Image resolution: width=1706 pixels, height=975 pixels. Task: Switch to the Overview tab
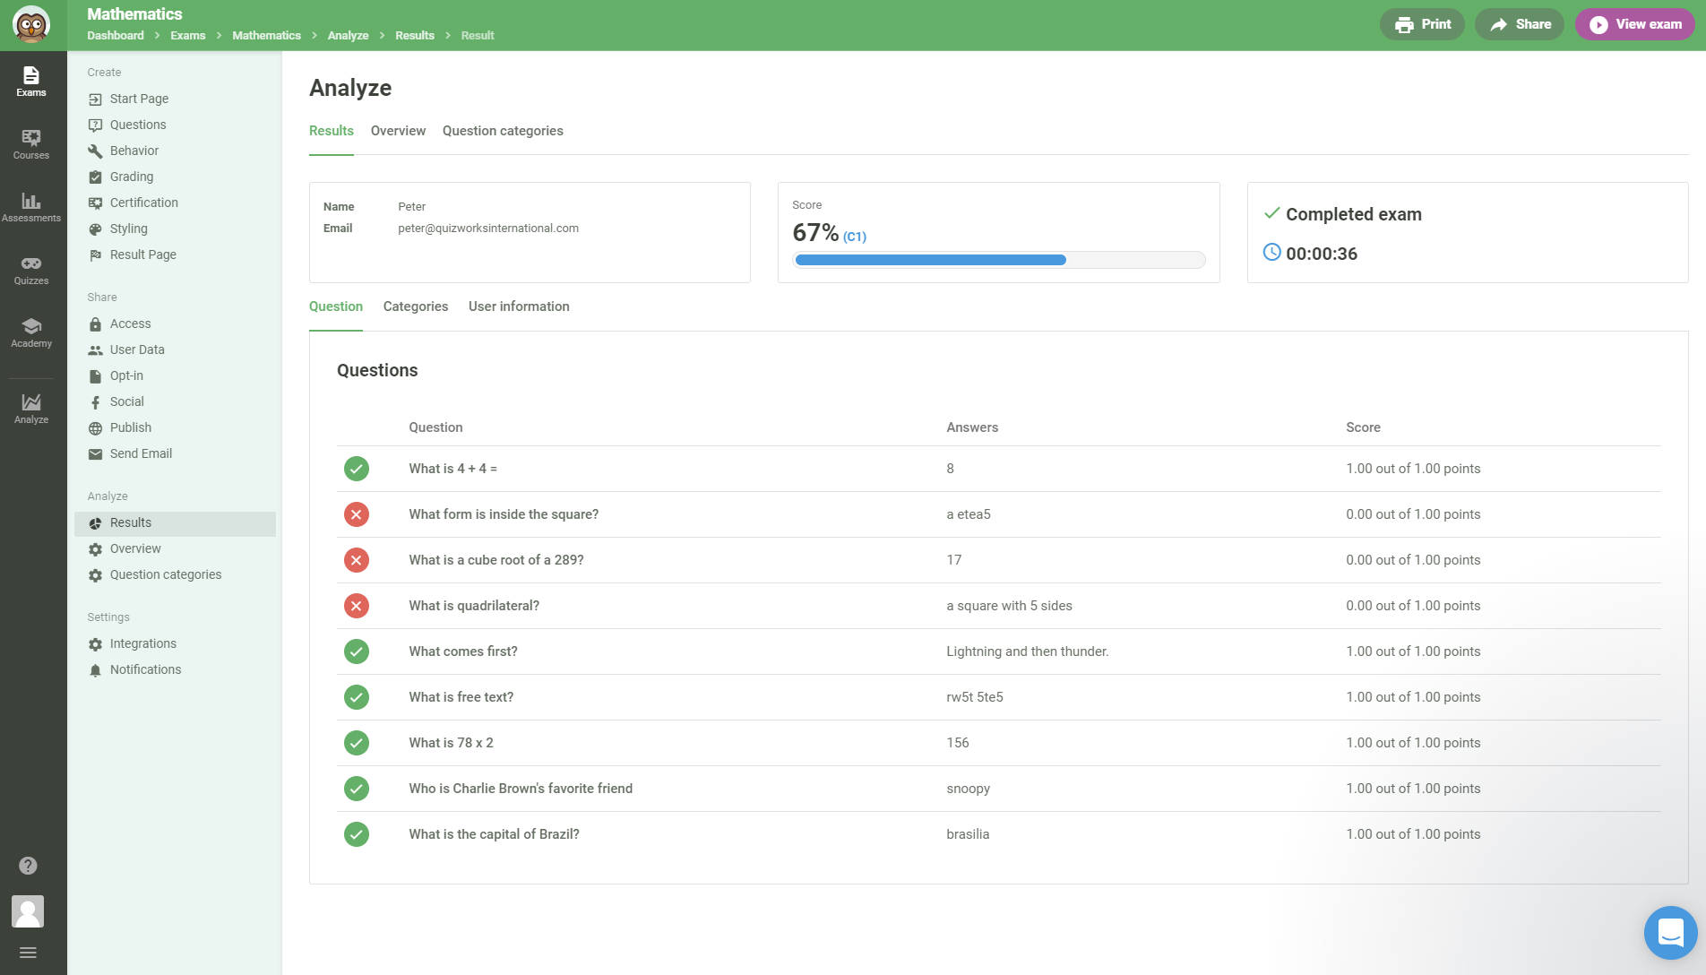tap(398, 131)
